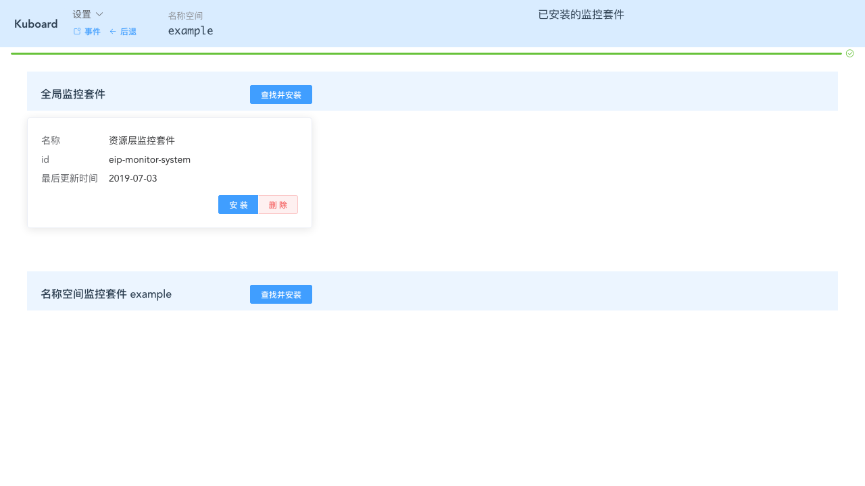Click the 已安装的监控套件 page title
Screen dimensions: 865x486
(580, 14)
